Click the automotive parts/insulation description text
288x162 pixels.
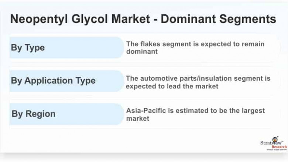pyautogui.click(x=198, y=82)
